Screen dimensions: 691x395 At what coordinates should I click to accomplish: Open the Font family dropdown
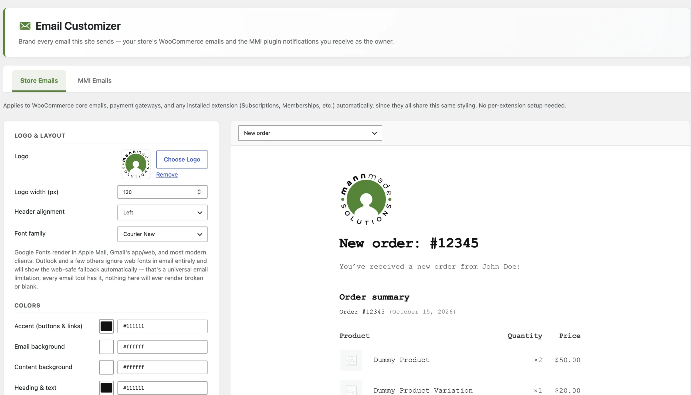tap(162, 234)
